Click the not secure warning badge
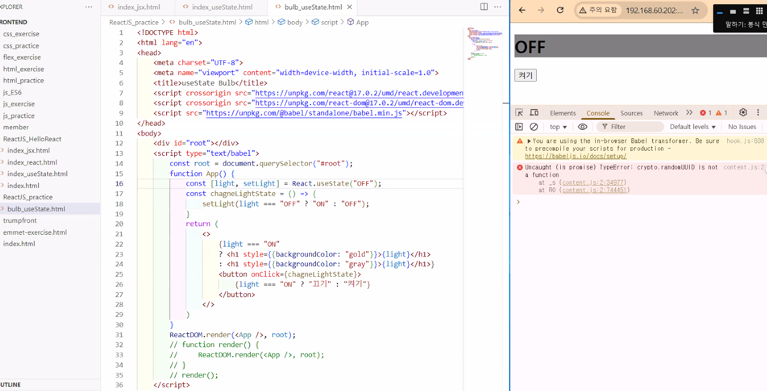This screenshot has height=391, width=767. point(598,10)
